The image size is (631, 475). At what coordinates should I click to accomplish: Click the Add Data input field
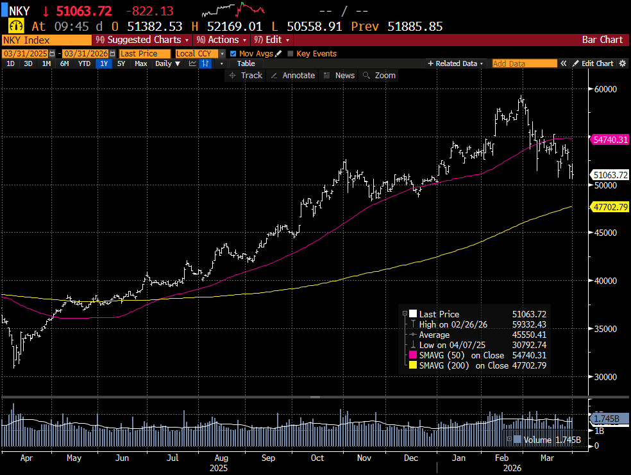pyautogui.click(x=524, y=63)
